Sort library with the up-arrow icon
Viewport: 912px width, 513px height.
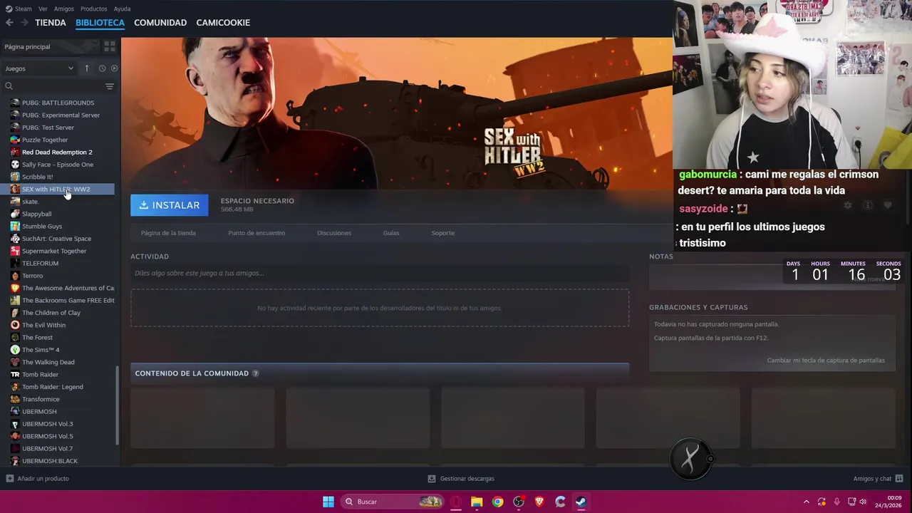tap(87, 68)
